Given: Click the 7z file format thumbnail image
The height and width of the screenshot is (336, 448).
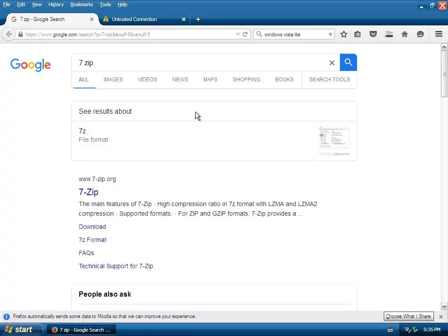Looking at the screenshot, I should point(334,140).
